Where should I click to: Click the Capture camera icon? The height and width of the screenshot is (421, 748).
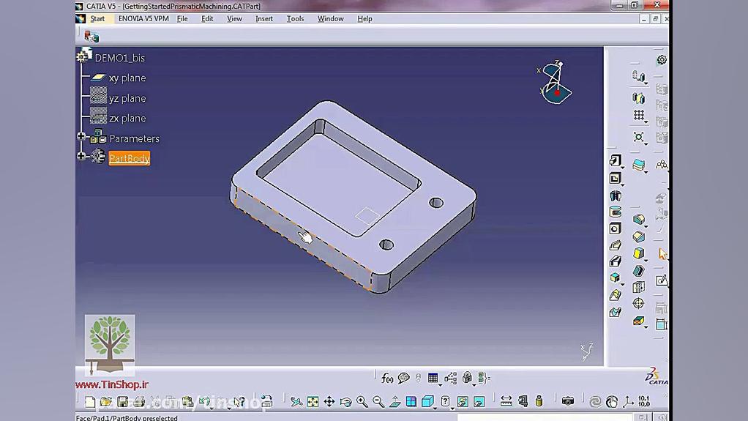(568, 401)
